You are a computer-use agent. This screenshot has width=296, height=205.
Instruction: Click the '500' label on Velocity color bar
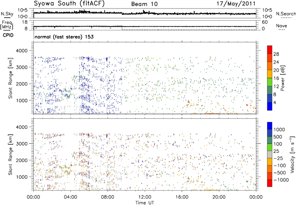[278, 137]
